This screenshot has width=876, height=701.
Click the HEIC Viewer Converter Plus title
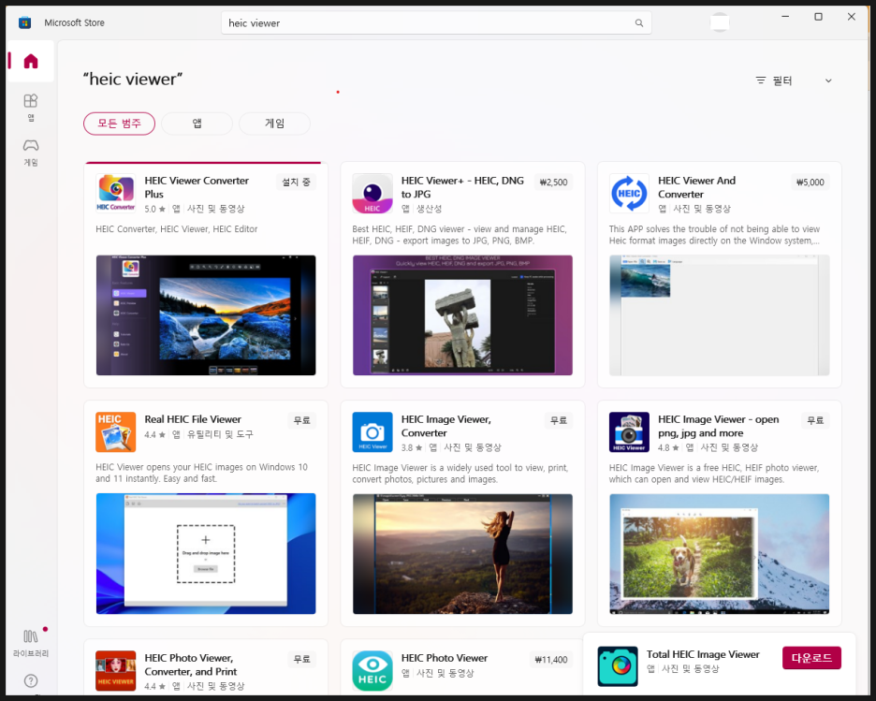tap(197, 187)
